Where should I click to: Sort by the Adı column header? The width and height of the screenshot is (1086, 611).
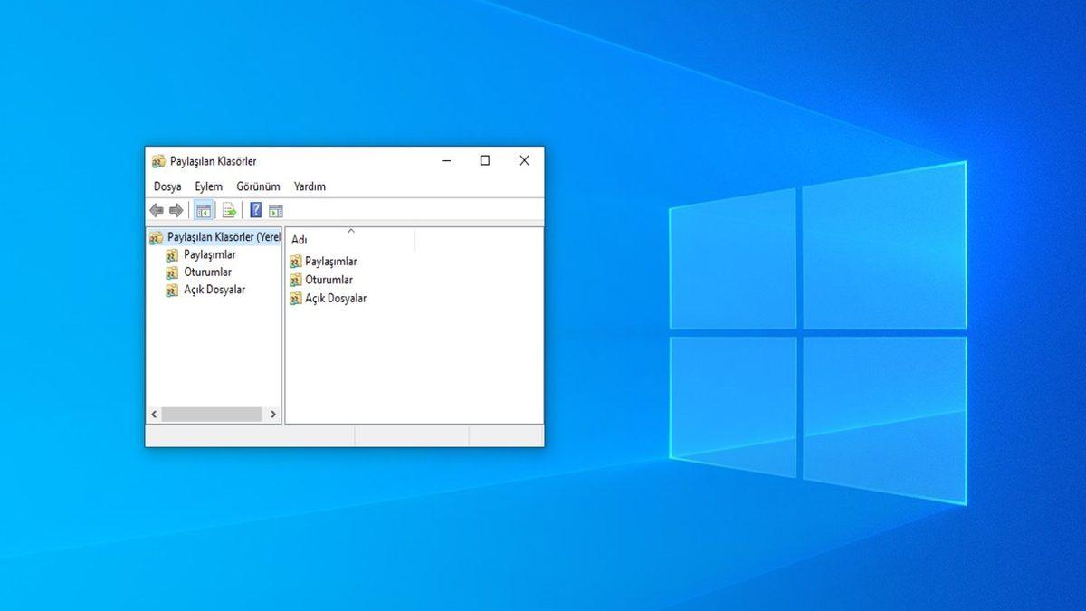tap(299, 240)
